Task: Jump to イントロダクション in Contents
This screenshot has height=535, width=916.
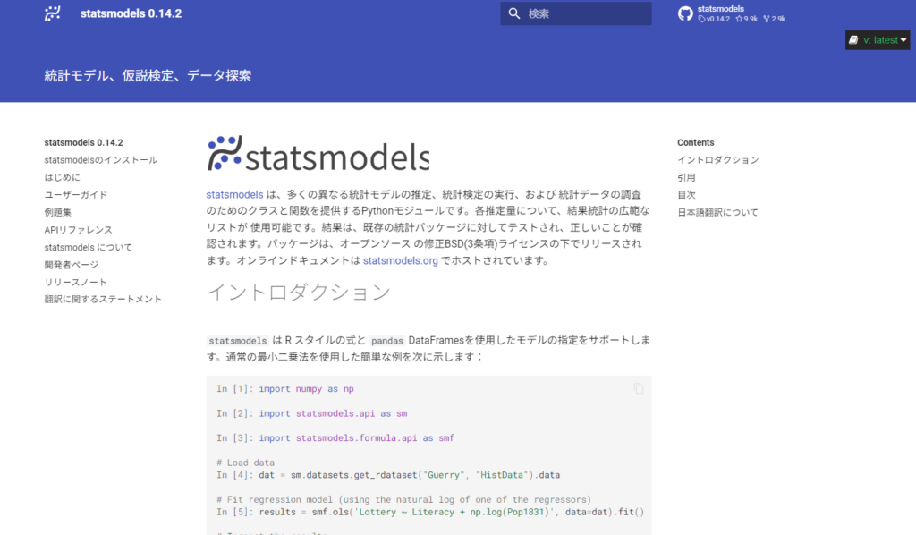Action: (x=718, y=160)
